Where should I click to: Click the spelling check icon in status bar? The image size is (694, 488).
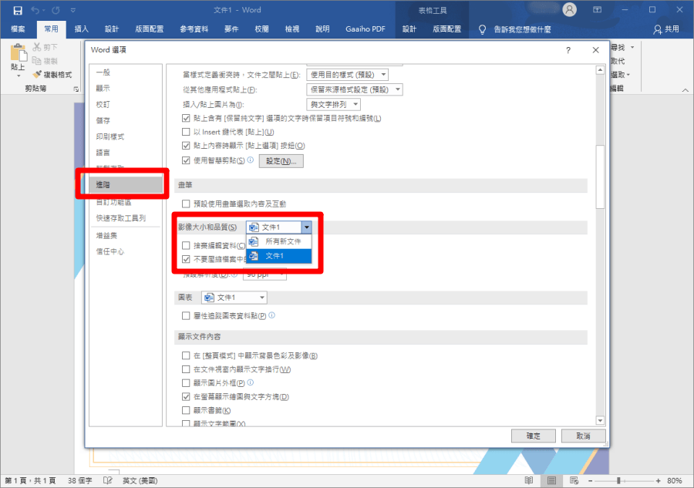[107, 480]
